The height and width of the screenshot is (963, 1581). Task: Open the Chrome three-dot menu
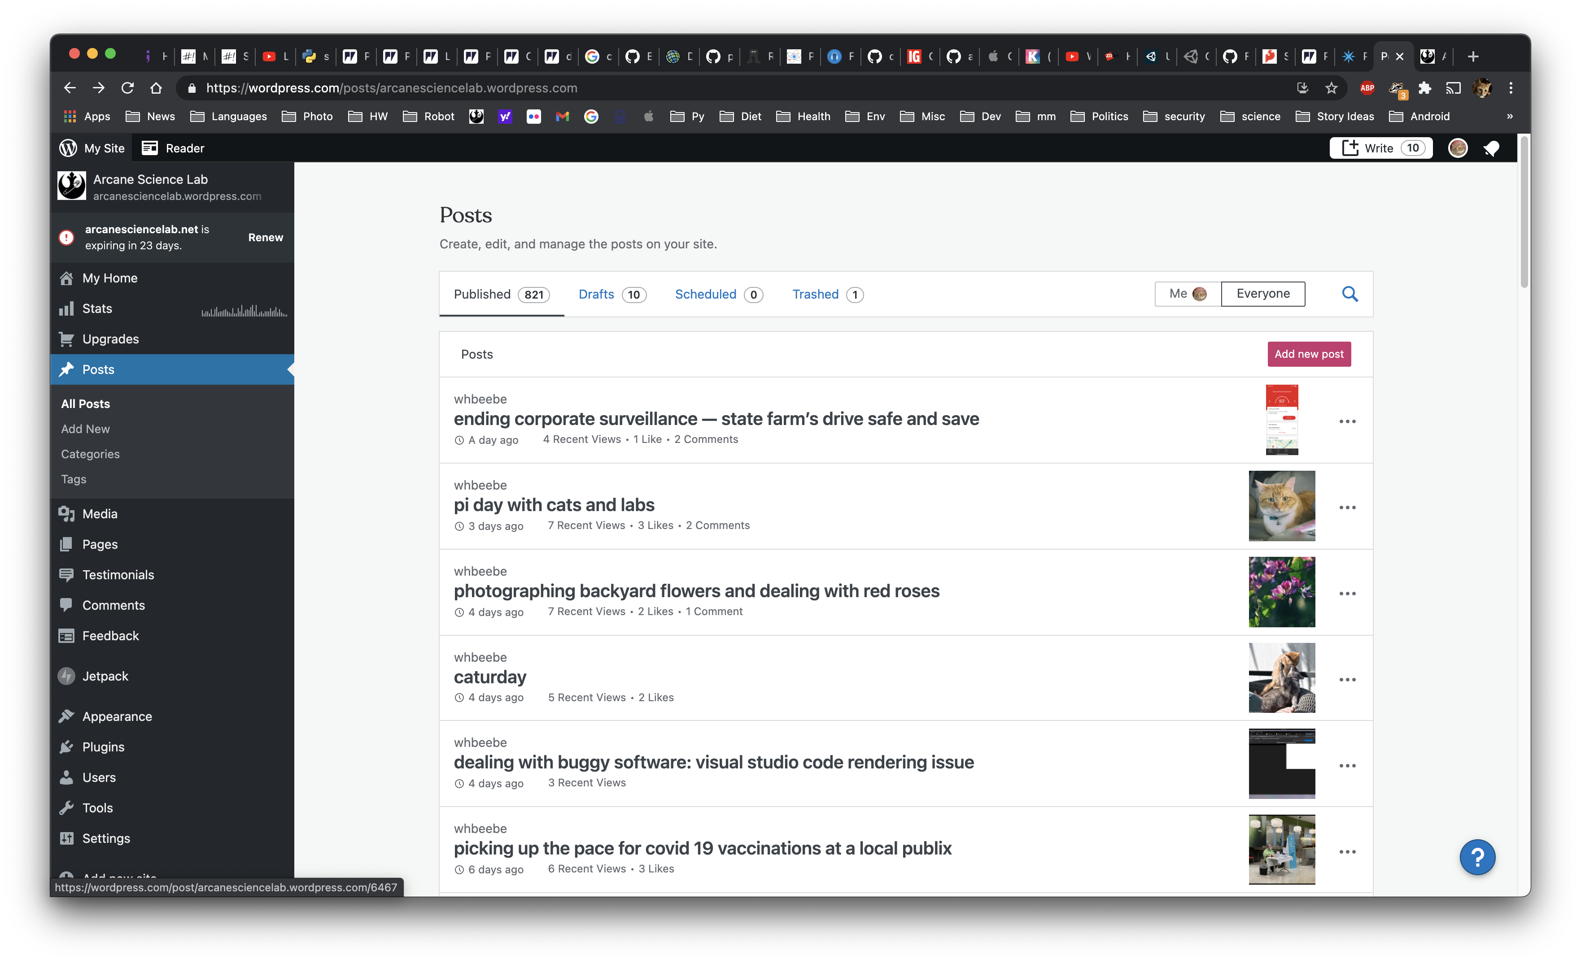[x=1511, y=88]
